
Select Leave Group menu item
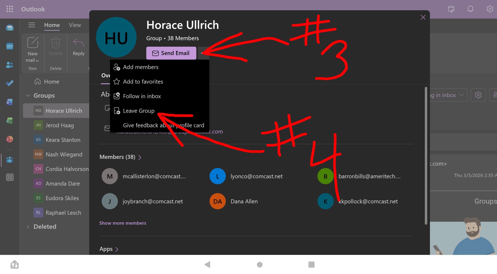(160, 111)
